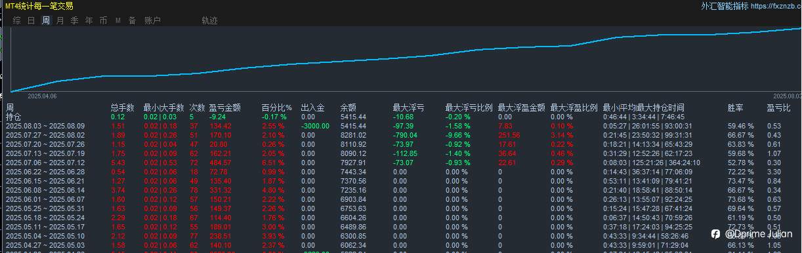This screenshot has height=253, width=802.
Task: Click the 331.32 profit amount
Action: coord(221,189)
